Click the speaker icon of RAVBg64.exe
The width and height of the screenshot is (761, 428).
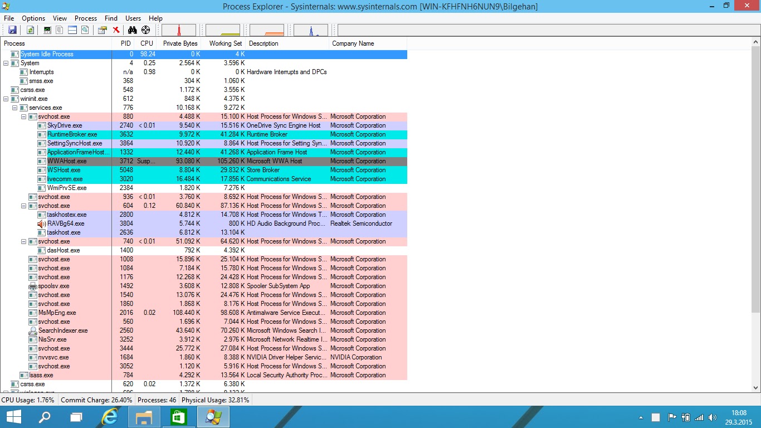click(x=42, y=223)
